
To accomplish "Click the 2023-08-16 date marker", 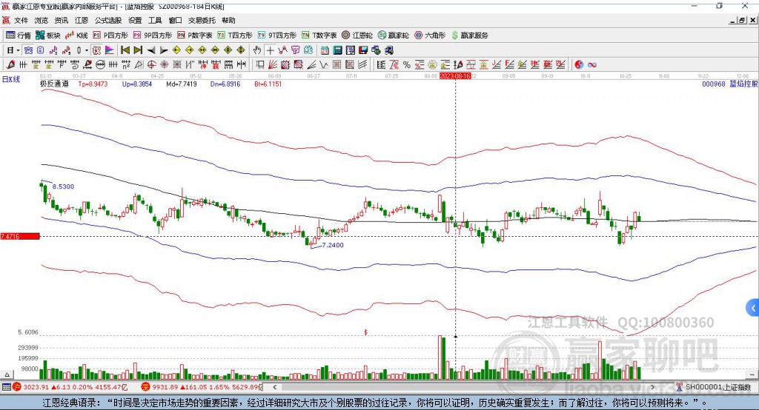I will click(455, 76).
